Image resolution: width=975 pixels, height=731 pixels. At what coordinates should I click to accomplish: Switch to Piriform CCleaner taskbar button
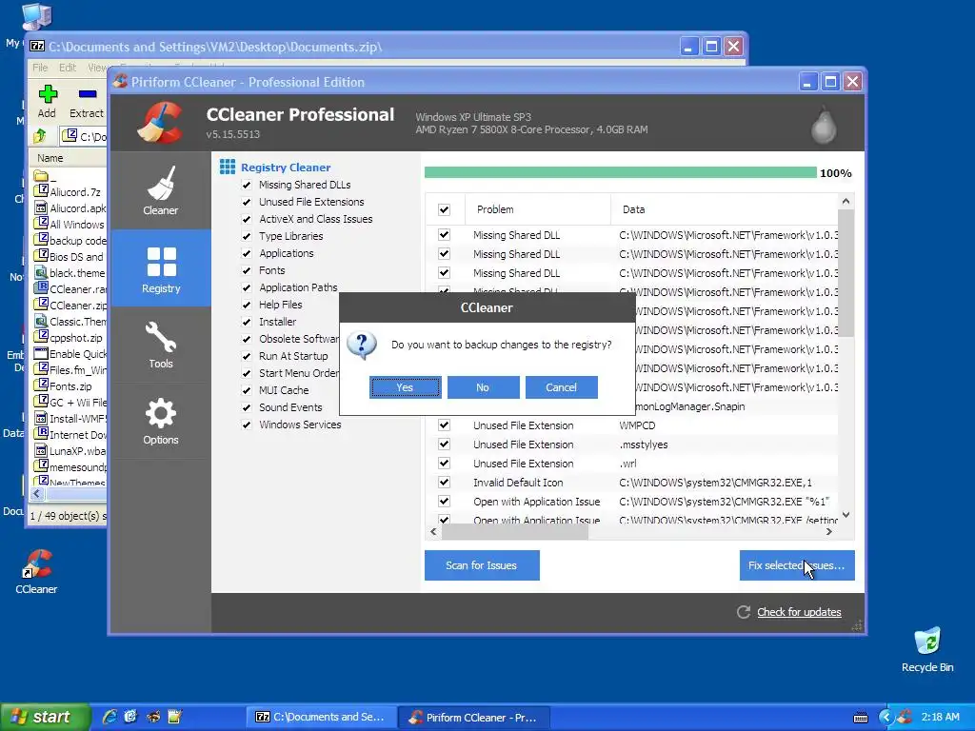click(475, 717)
